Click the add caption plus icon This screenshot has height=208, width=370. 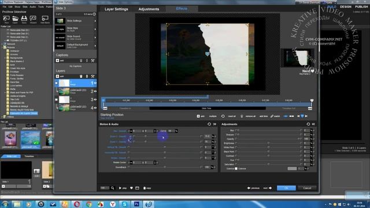click(58, 61)
